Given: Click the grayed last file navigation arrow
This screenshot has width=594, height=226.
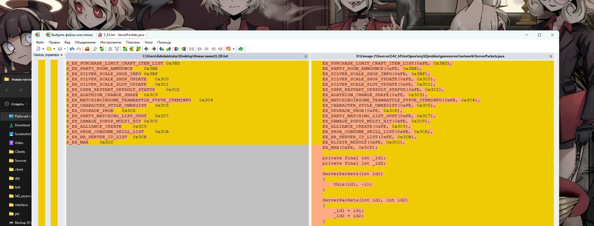Looking at the screenshot, I should (220, 49).
